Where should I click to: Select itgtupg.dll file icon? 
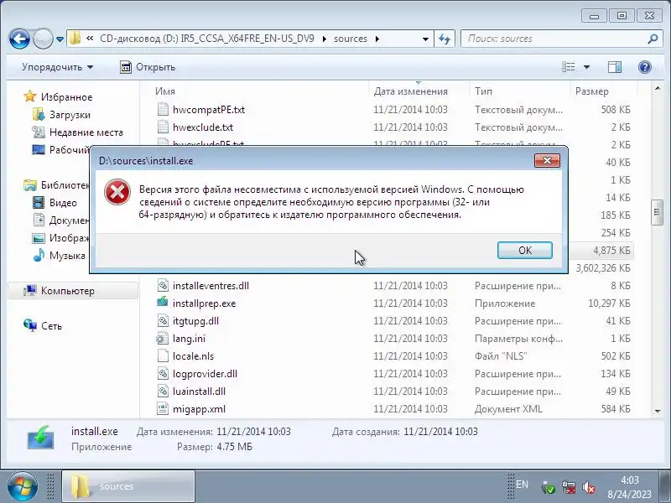(163, 321)
